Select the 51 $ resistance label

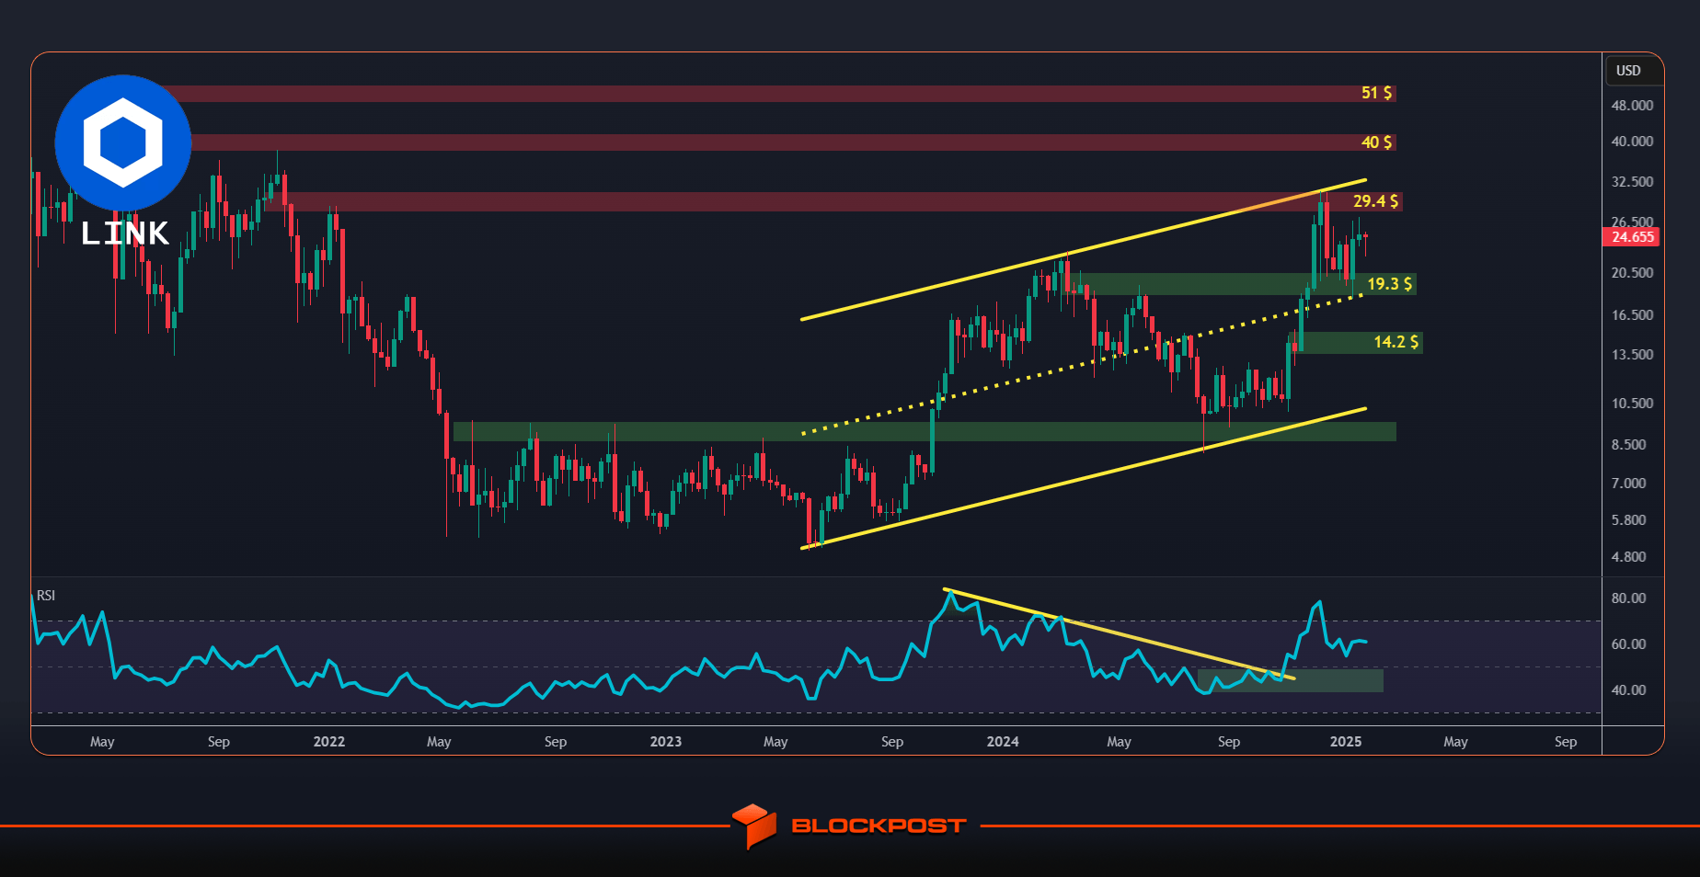coord(1376,93)
